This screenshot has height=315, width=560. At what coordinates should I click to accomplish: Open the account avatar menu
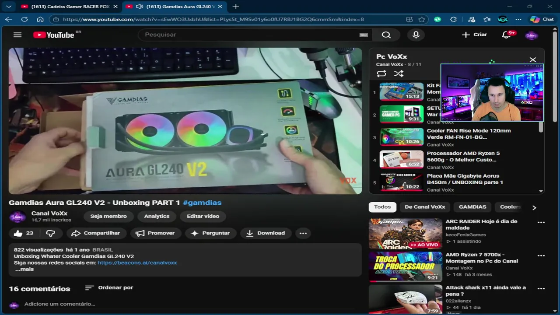532,35
